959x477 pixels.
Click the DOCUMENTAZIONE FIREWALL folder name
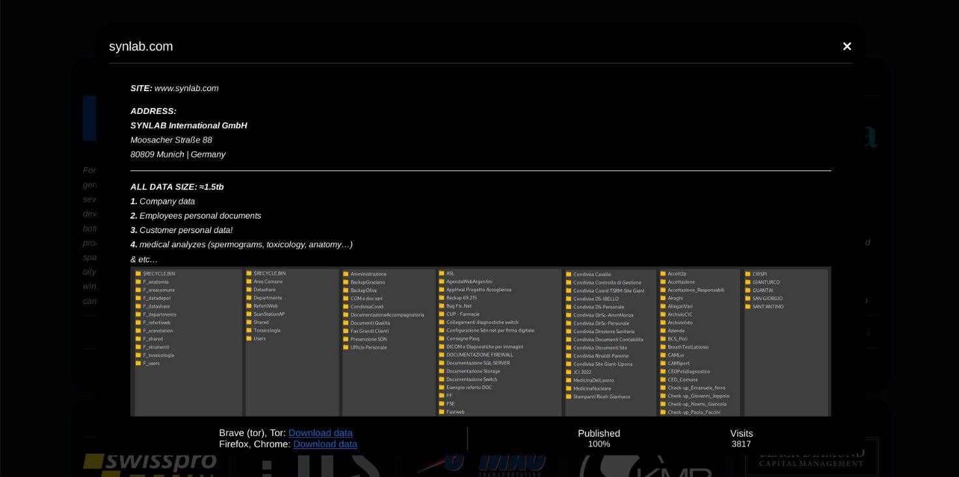pos(480,355)
